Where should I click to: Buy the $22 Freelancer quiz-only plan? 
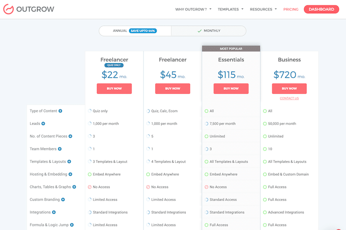pos(114,88)
